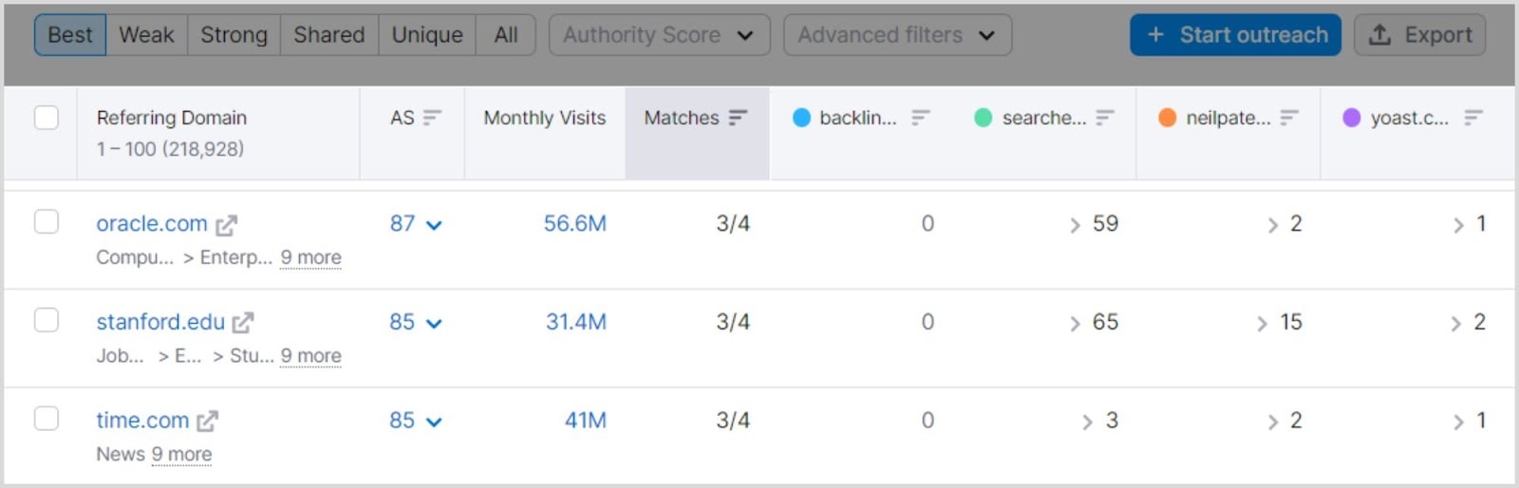Switch to the Weak tab
Viewport: 1519px width, 488px height.
coord(146,35)
